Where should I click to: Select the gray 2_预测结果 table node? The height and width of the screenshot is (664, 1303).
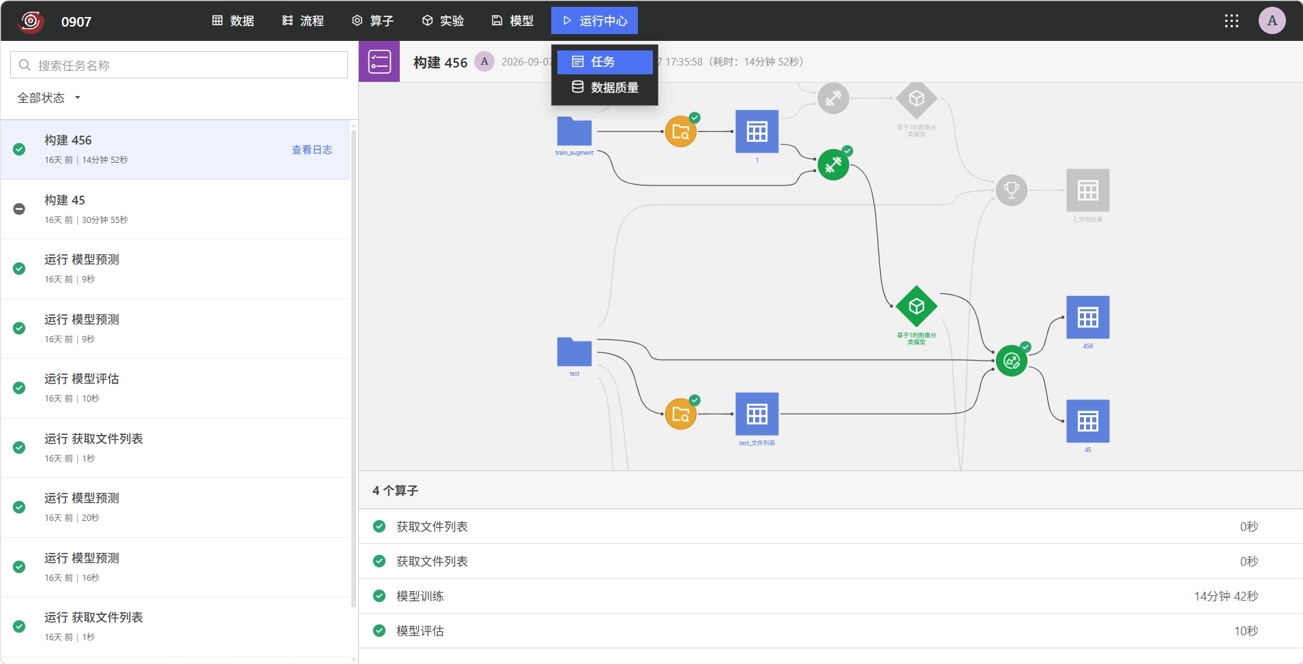1087,190
